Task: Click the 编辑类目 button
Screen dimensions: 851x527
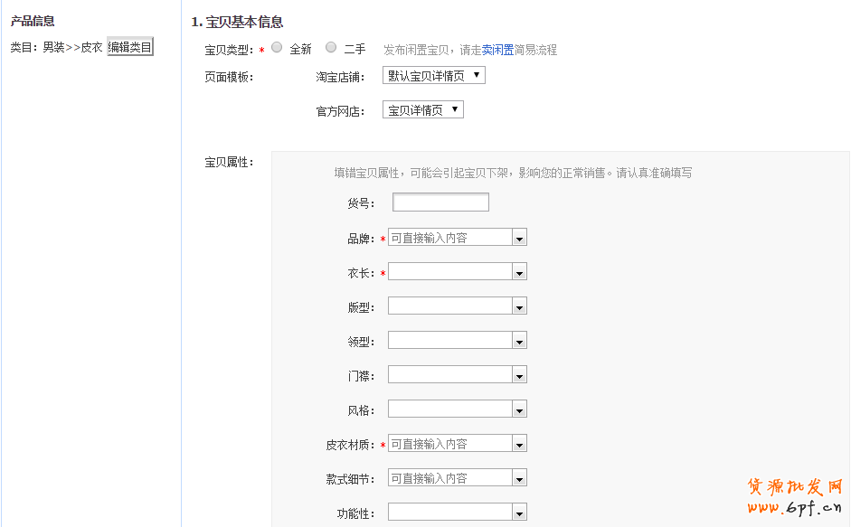Action: [x=130, y=47]
